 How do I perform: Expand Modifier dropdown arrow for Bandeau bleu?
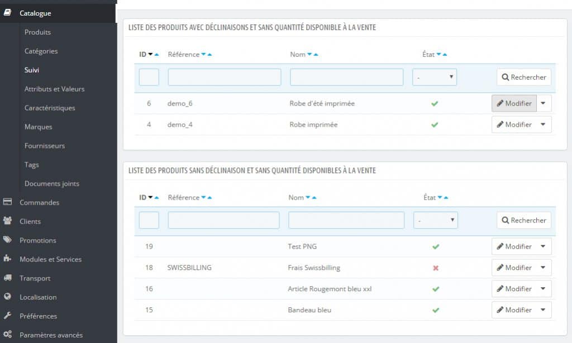pyautogui.click(x=544, y=310)
